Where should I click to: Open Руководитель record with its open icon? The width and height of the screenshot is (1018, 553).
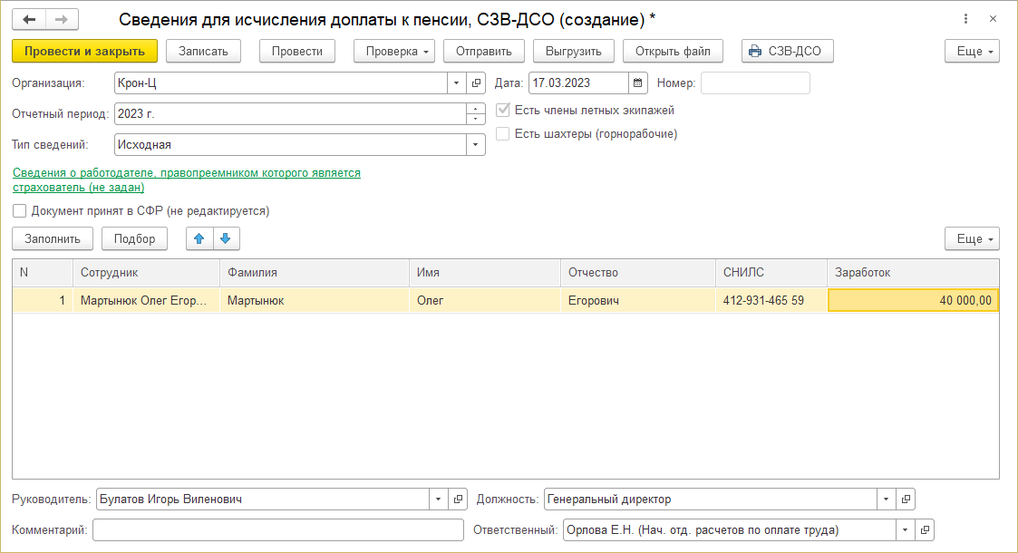pyautogui.click(x=459, y=500)
